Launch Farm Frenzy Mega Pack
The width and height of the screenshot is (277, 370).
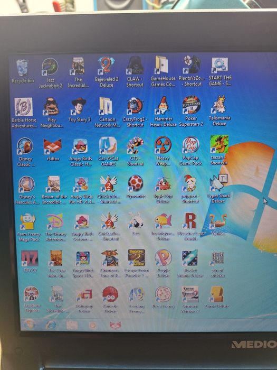[x=28, y=222]
